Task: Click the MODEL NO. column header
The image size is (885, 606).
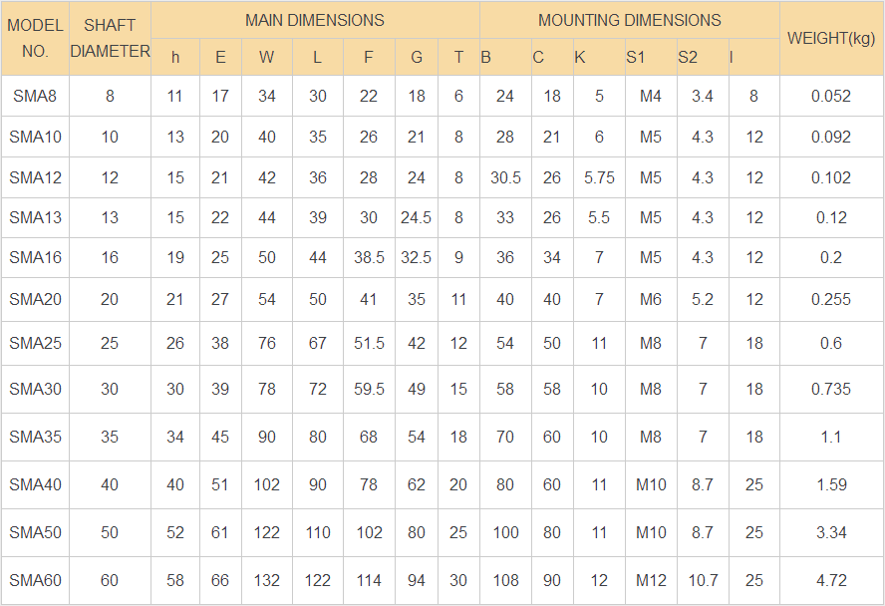Action: 35,38
